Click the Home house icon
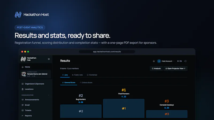 point(23,67)
